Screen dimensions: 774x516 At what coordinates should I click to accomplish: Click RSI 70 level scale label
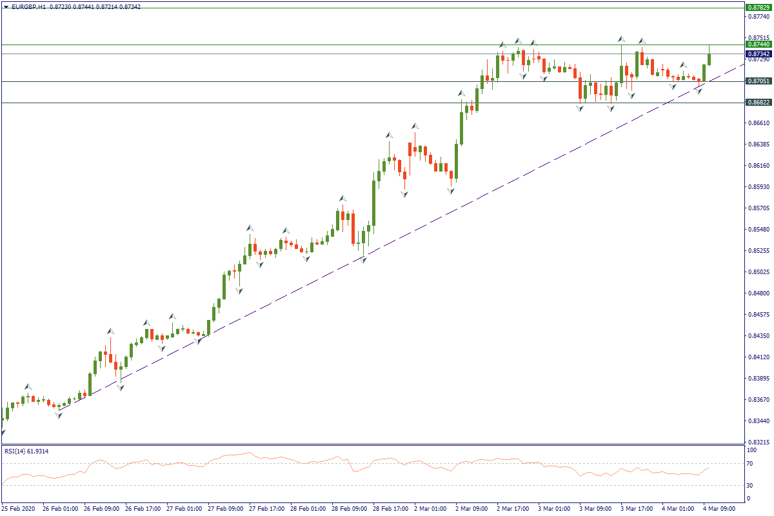(x=751, y=463)
